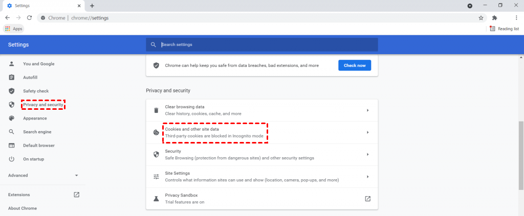Click the Apps grid icon
Screen dimensions: 524x216
(x=8, y=29)
